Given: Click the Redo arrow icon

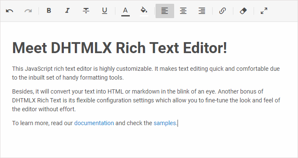Looking at the screenshot, I should click(28, 11).
